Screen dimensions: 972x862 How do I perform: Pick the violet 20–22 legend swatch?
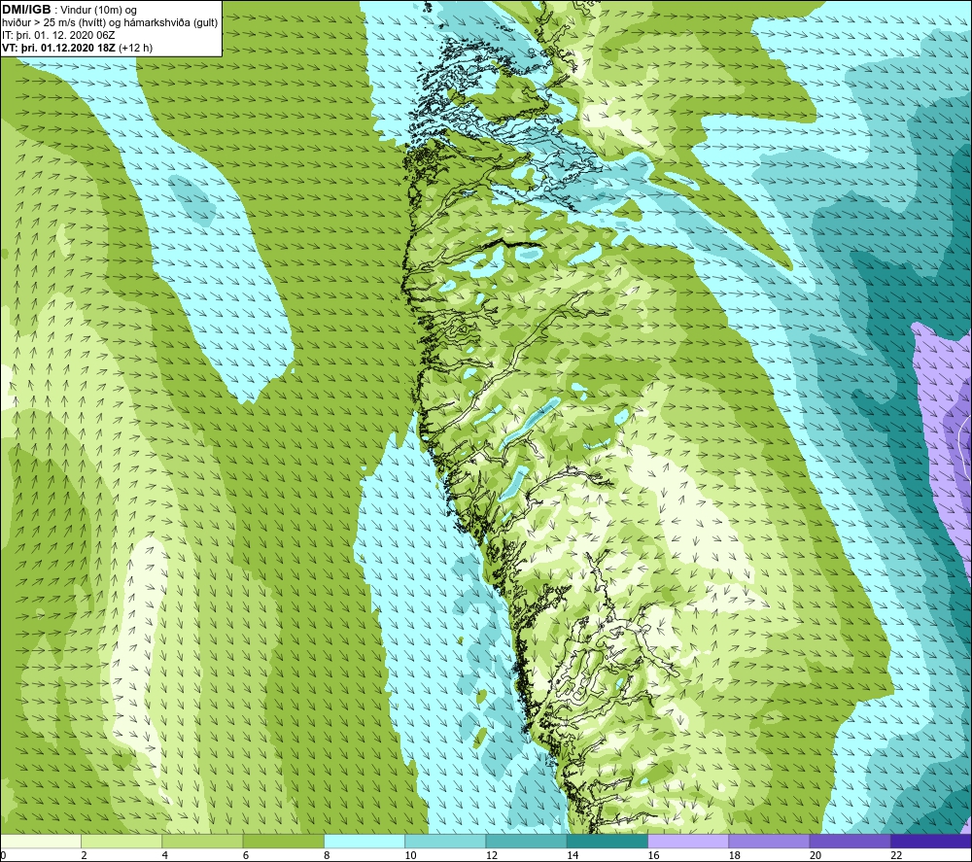pyautogui.click(x=850, y=841)
